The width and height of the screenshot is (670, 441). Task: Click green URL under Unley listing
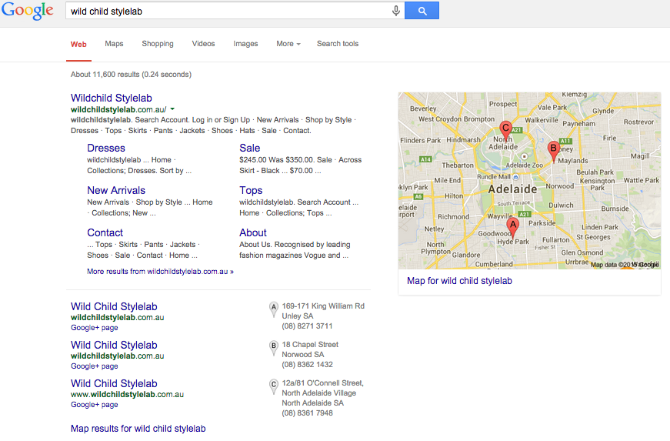coord(117,318)
